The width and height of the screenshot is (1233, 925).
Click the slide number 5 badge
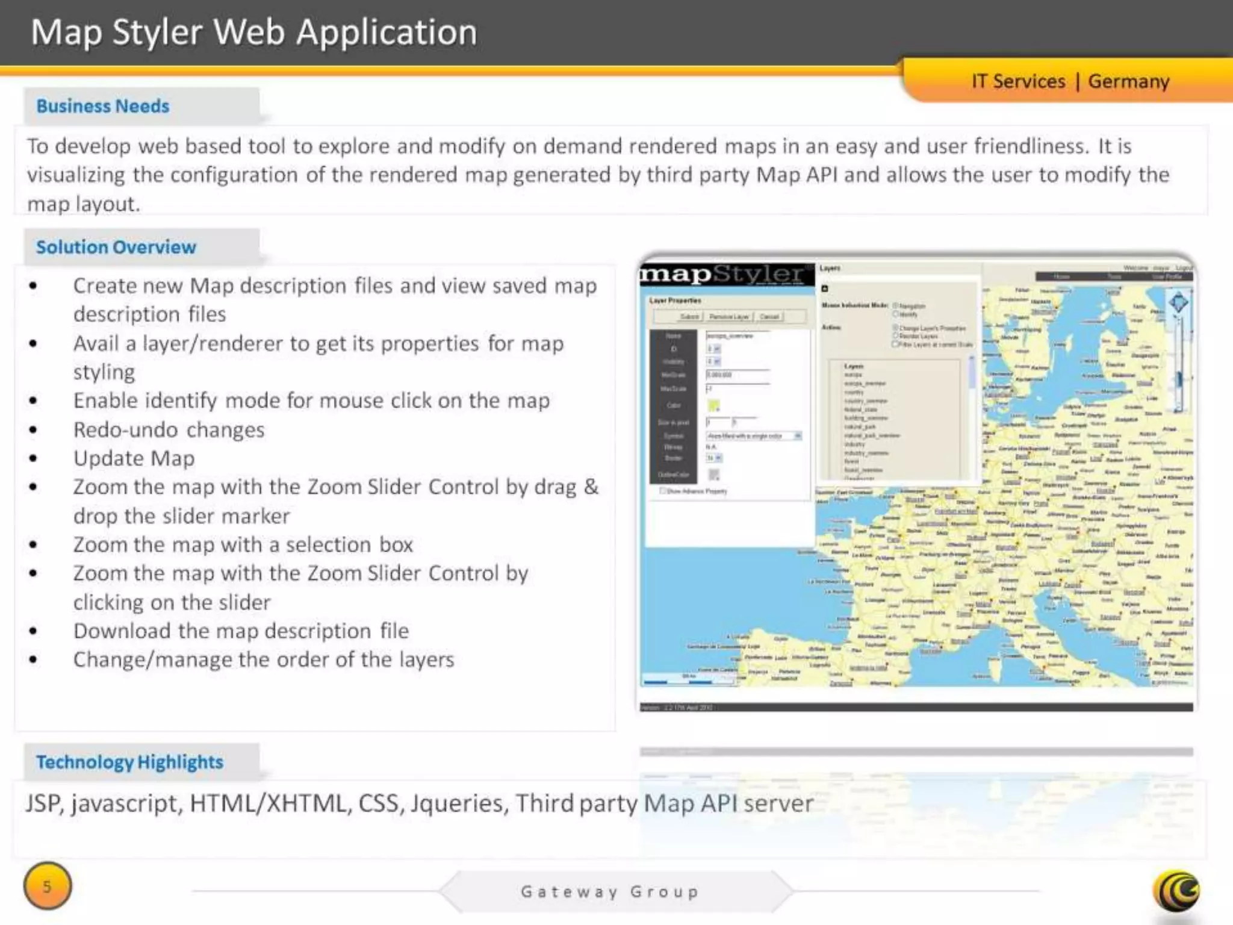(x=47, y=886)
